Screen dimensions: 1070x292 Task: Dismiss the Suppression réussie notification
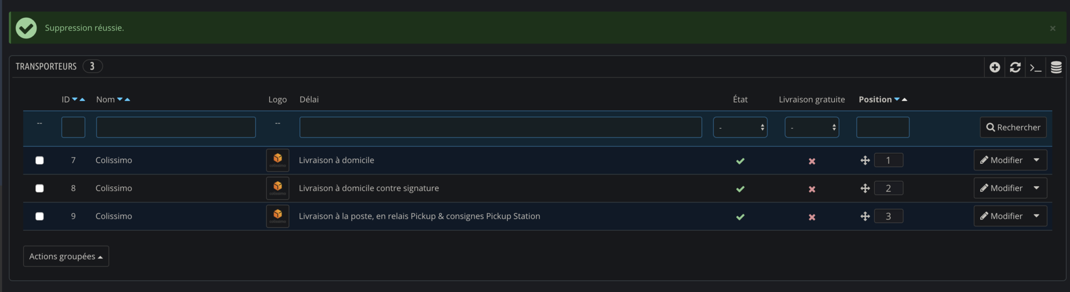1053,28
